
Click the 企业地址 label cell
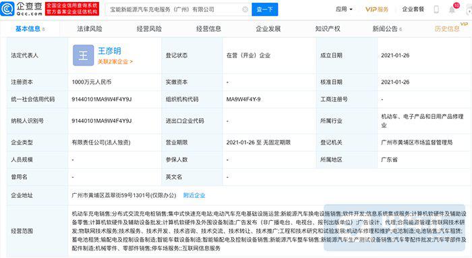pyautogui.click(x=37, y=195)
